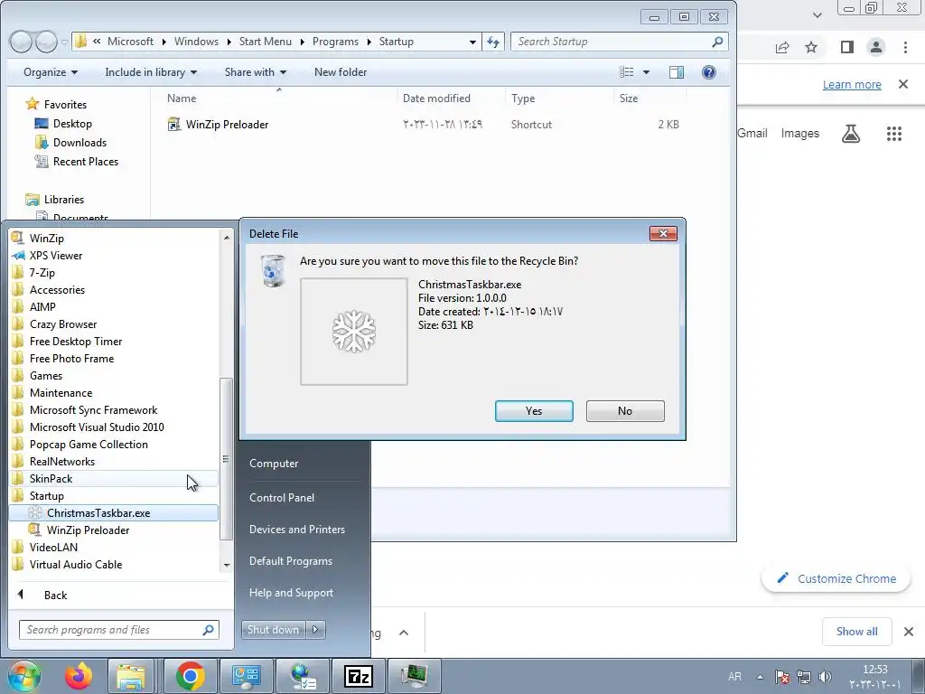Click New folder in Explorer toolbar
Image resolution: width=925 pixels, height=694 pixels.
[x=341, y=72]
